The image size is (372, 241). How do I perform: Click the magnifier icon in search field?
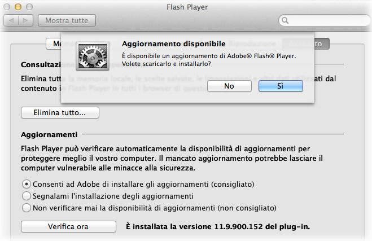(286, 21)
